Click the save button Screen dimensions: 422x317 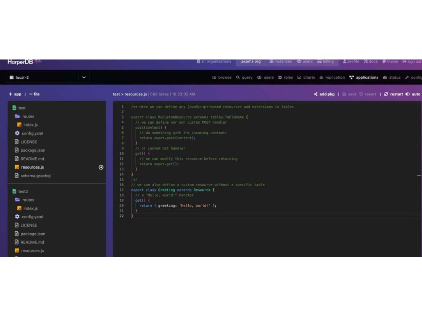point(349,94)
